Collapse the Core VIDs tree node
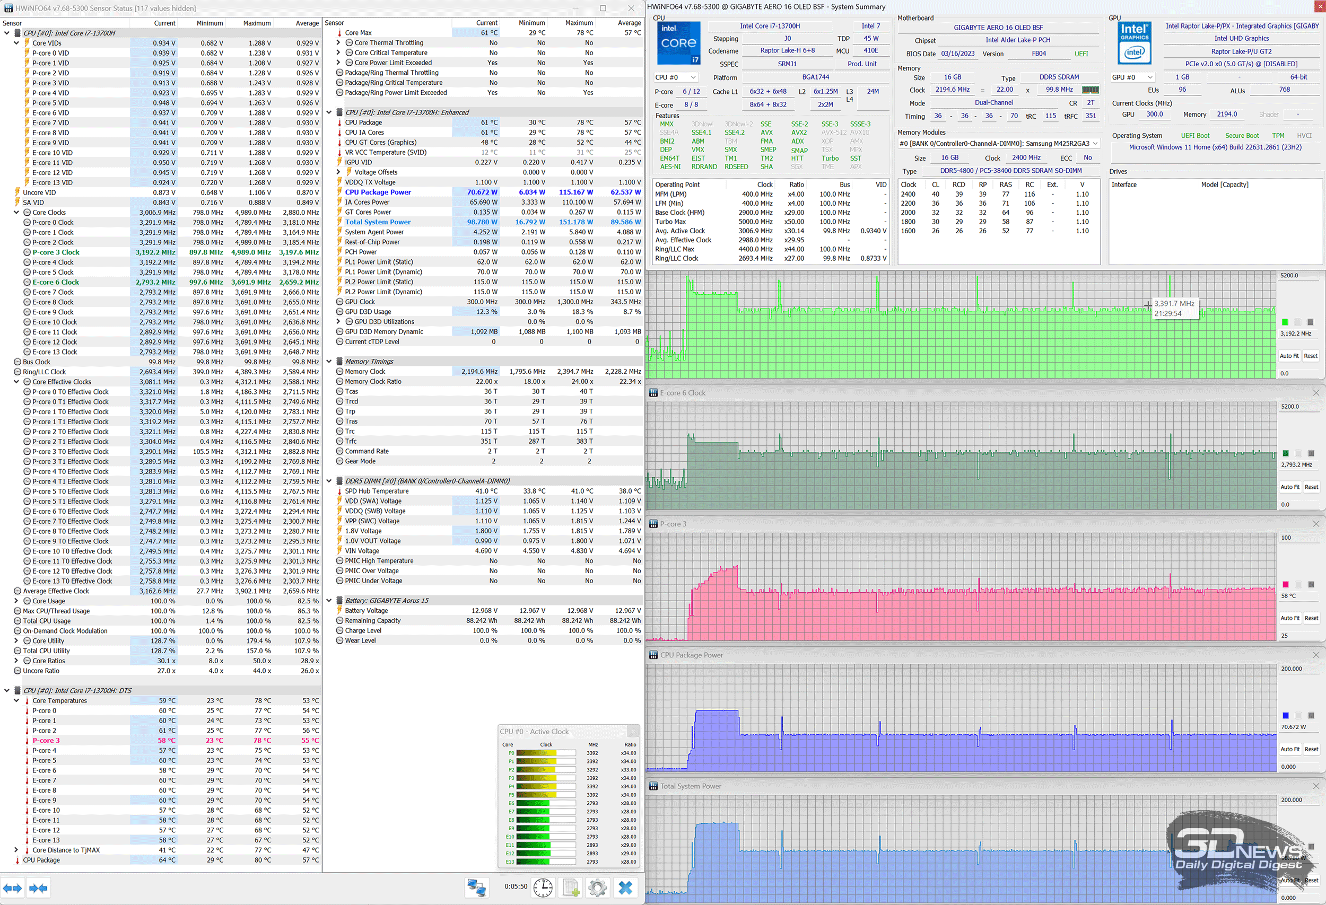This screenshot has width=1326, height=905. point(16,43)
